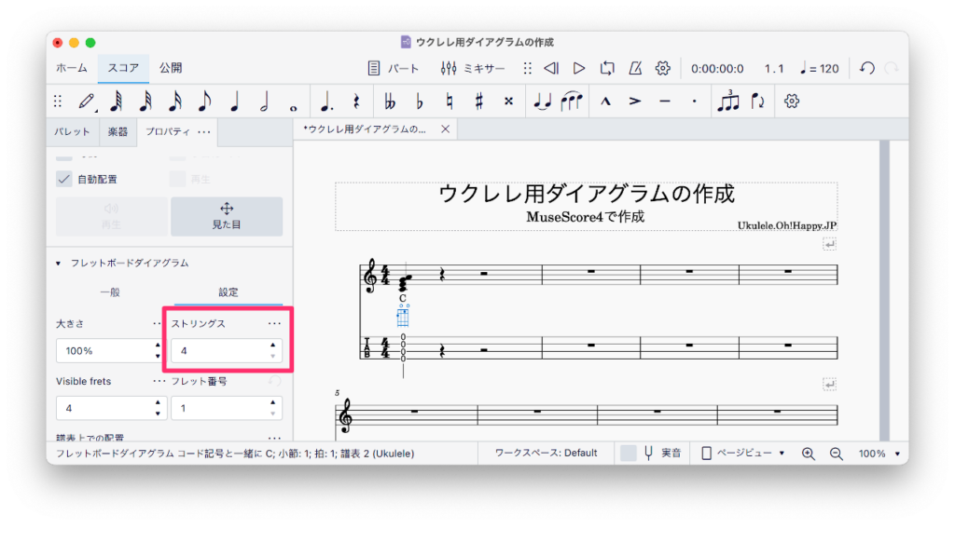Switch to the パレット tab
The image size is (955, 556).
pos(72,132)
